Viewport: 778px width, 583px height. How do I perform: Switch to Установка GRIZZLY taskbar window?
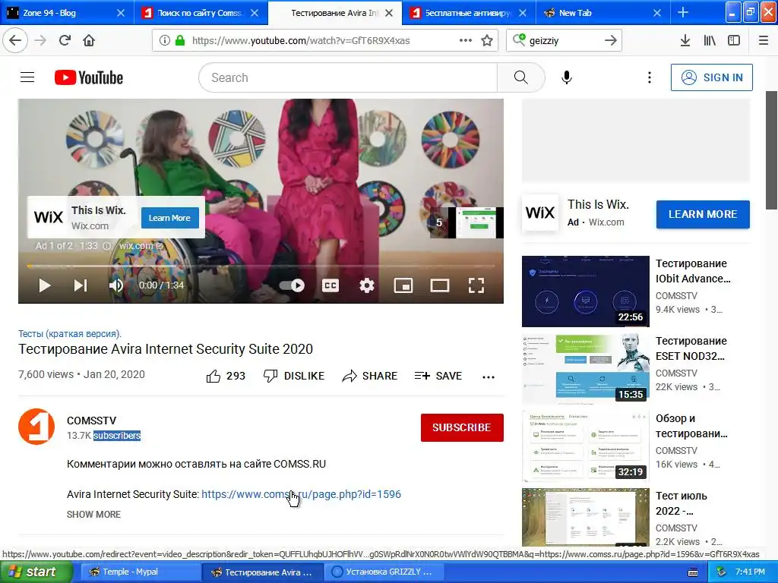383,572
